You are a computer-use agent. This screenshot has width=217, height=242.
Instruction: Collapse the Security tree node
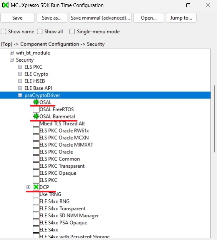[x=12, y=60]
